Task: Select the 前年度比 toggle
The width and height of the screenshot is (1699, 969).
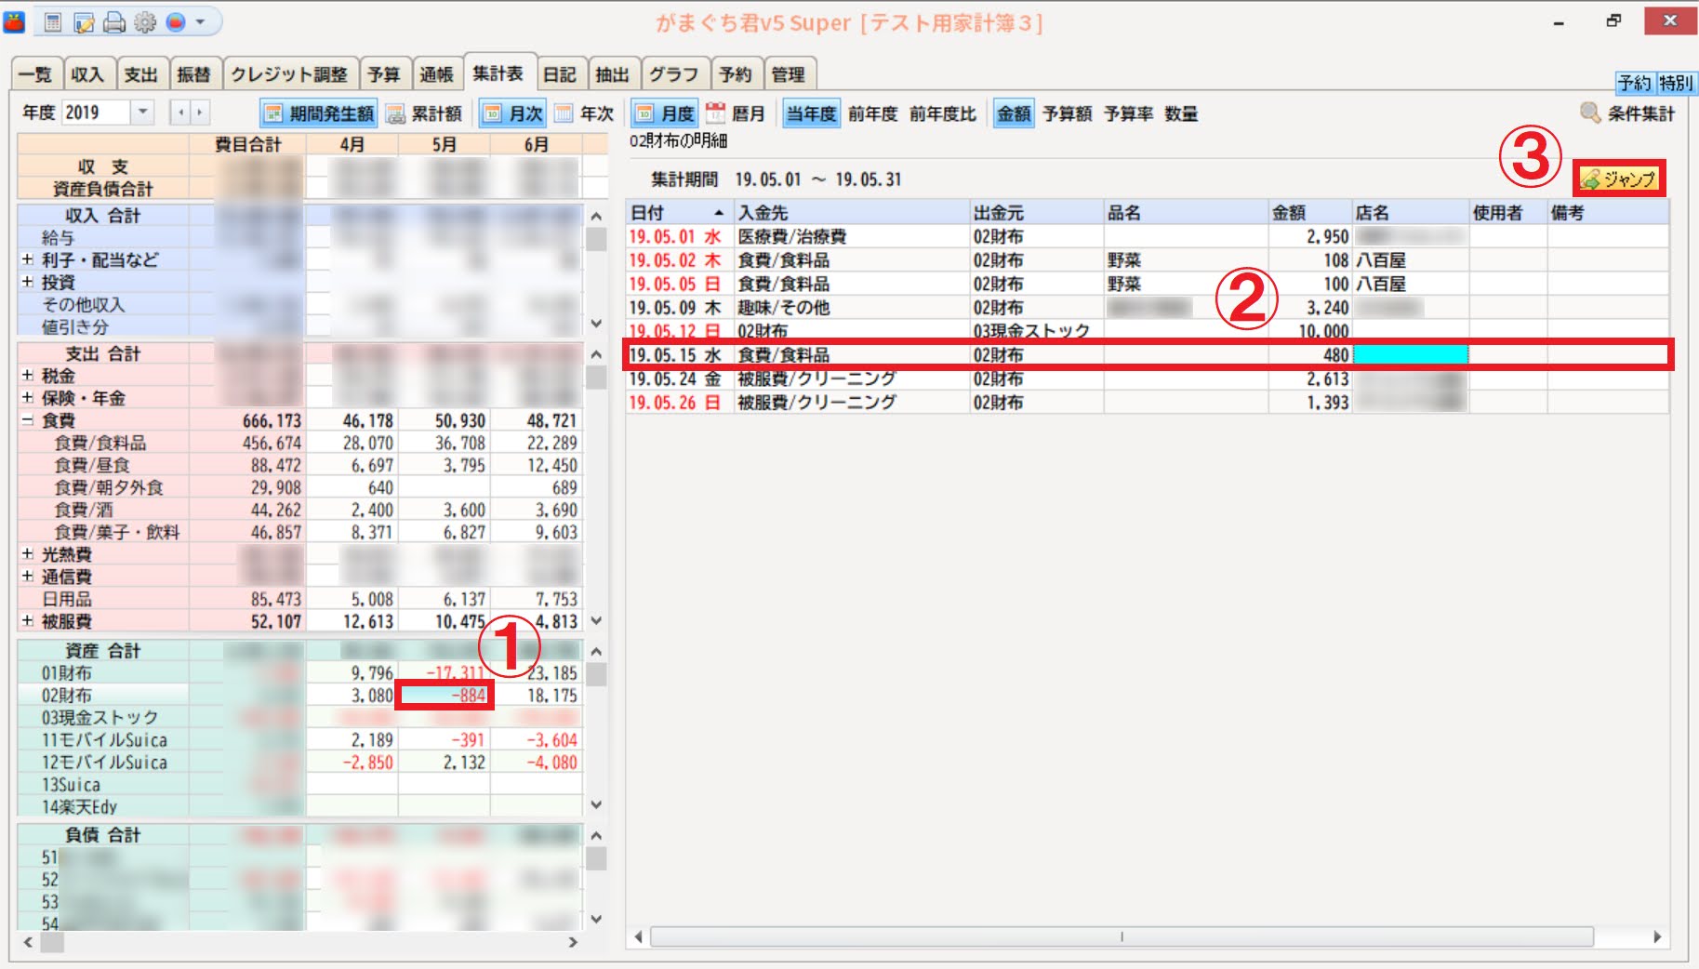Action: [943, 113]
